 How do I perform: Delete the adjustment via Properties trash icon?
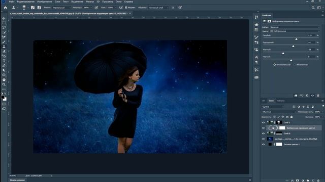pyautogui.click(x=318, y=96)
